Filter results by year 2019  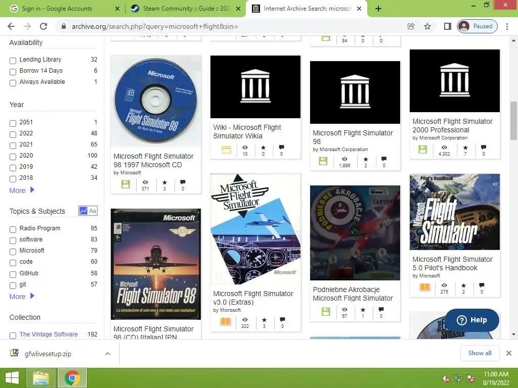pos(13,168)
